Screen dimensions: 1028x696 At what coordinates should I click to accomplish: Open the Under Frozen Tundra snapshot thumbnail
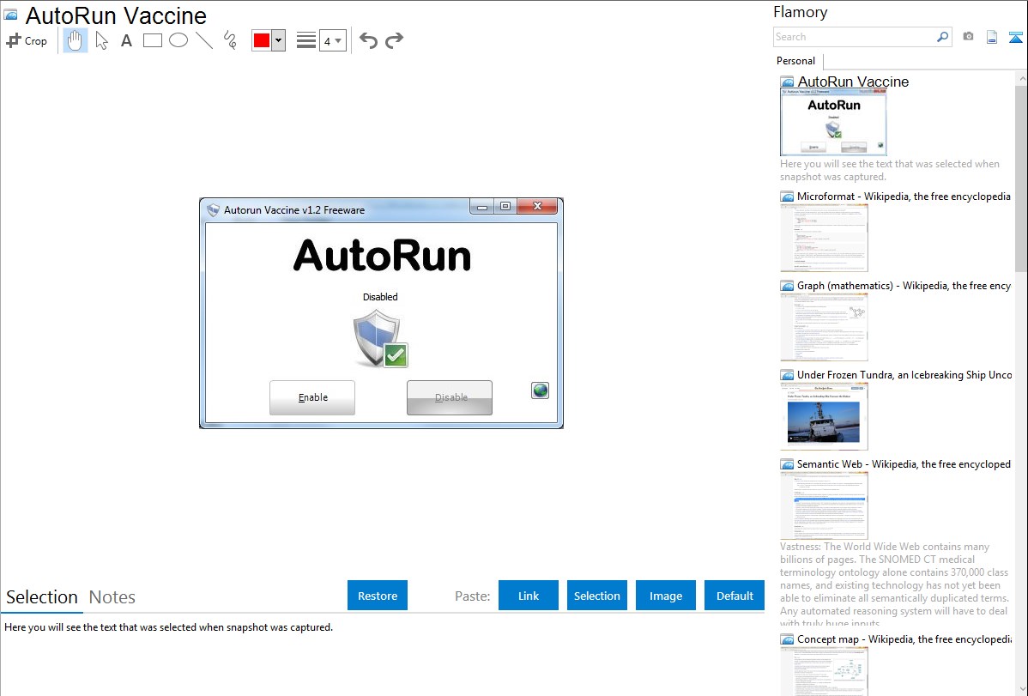(x=824, y=416)
